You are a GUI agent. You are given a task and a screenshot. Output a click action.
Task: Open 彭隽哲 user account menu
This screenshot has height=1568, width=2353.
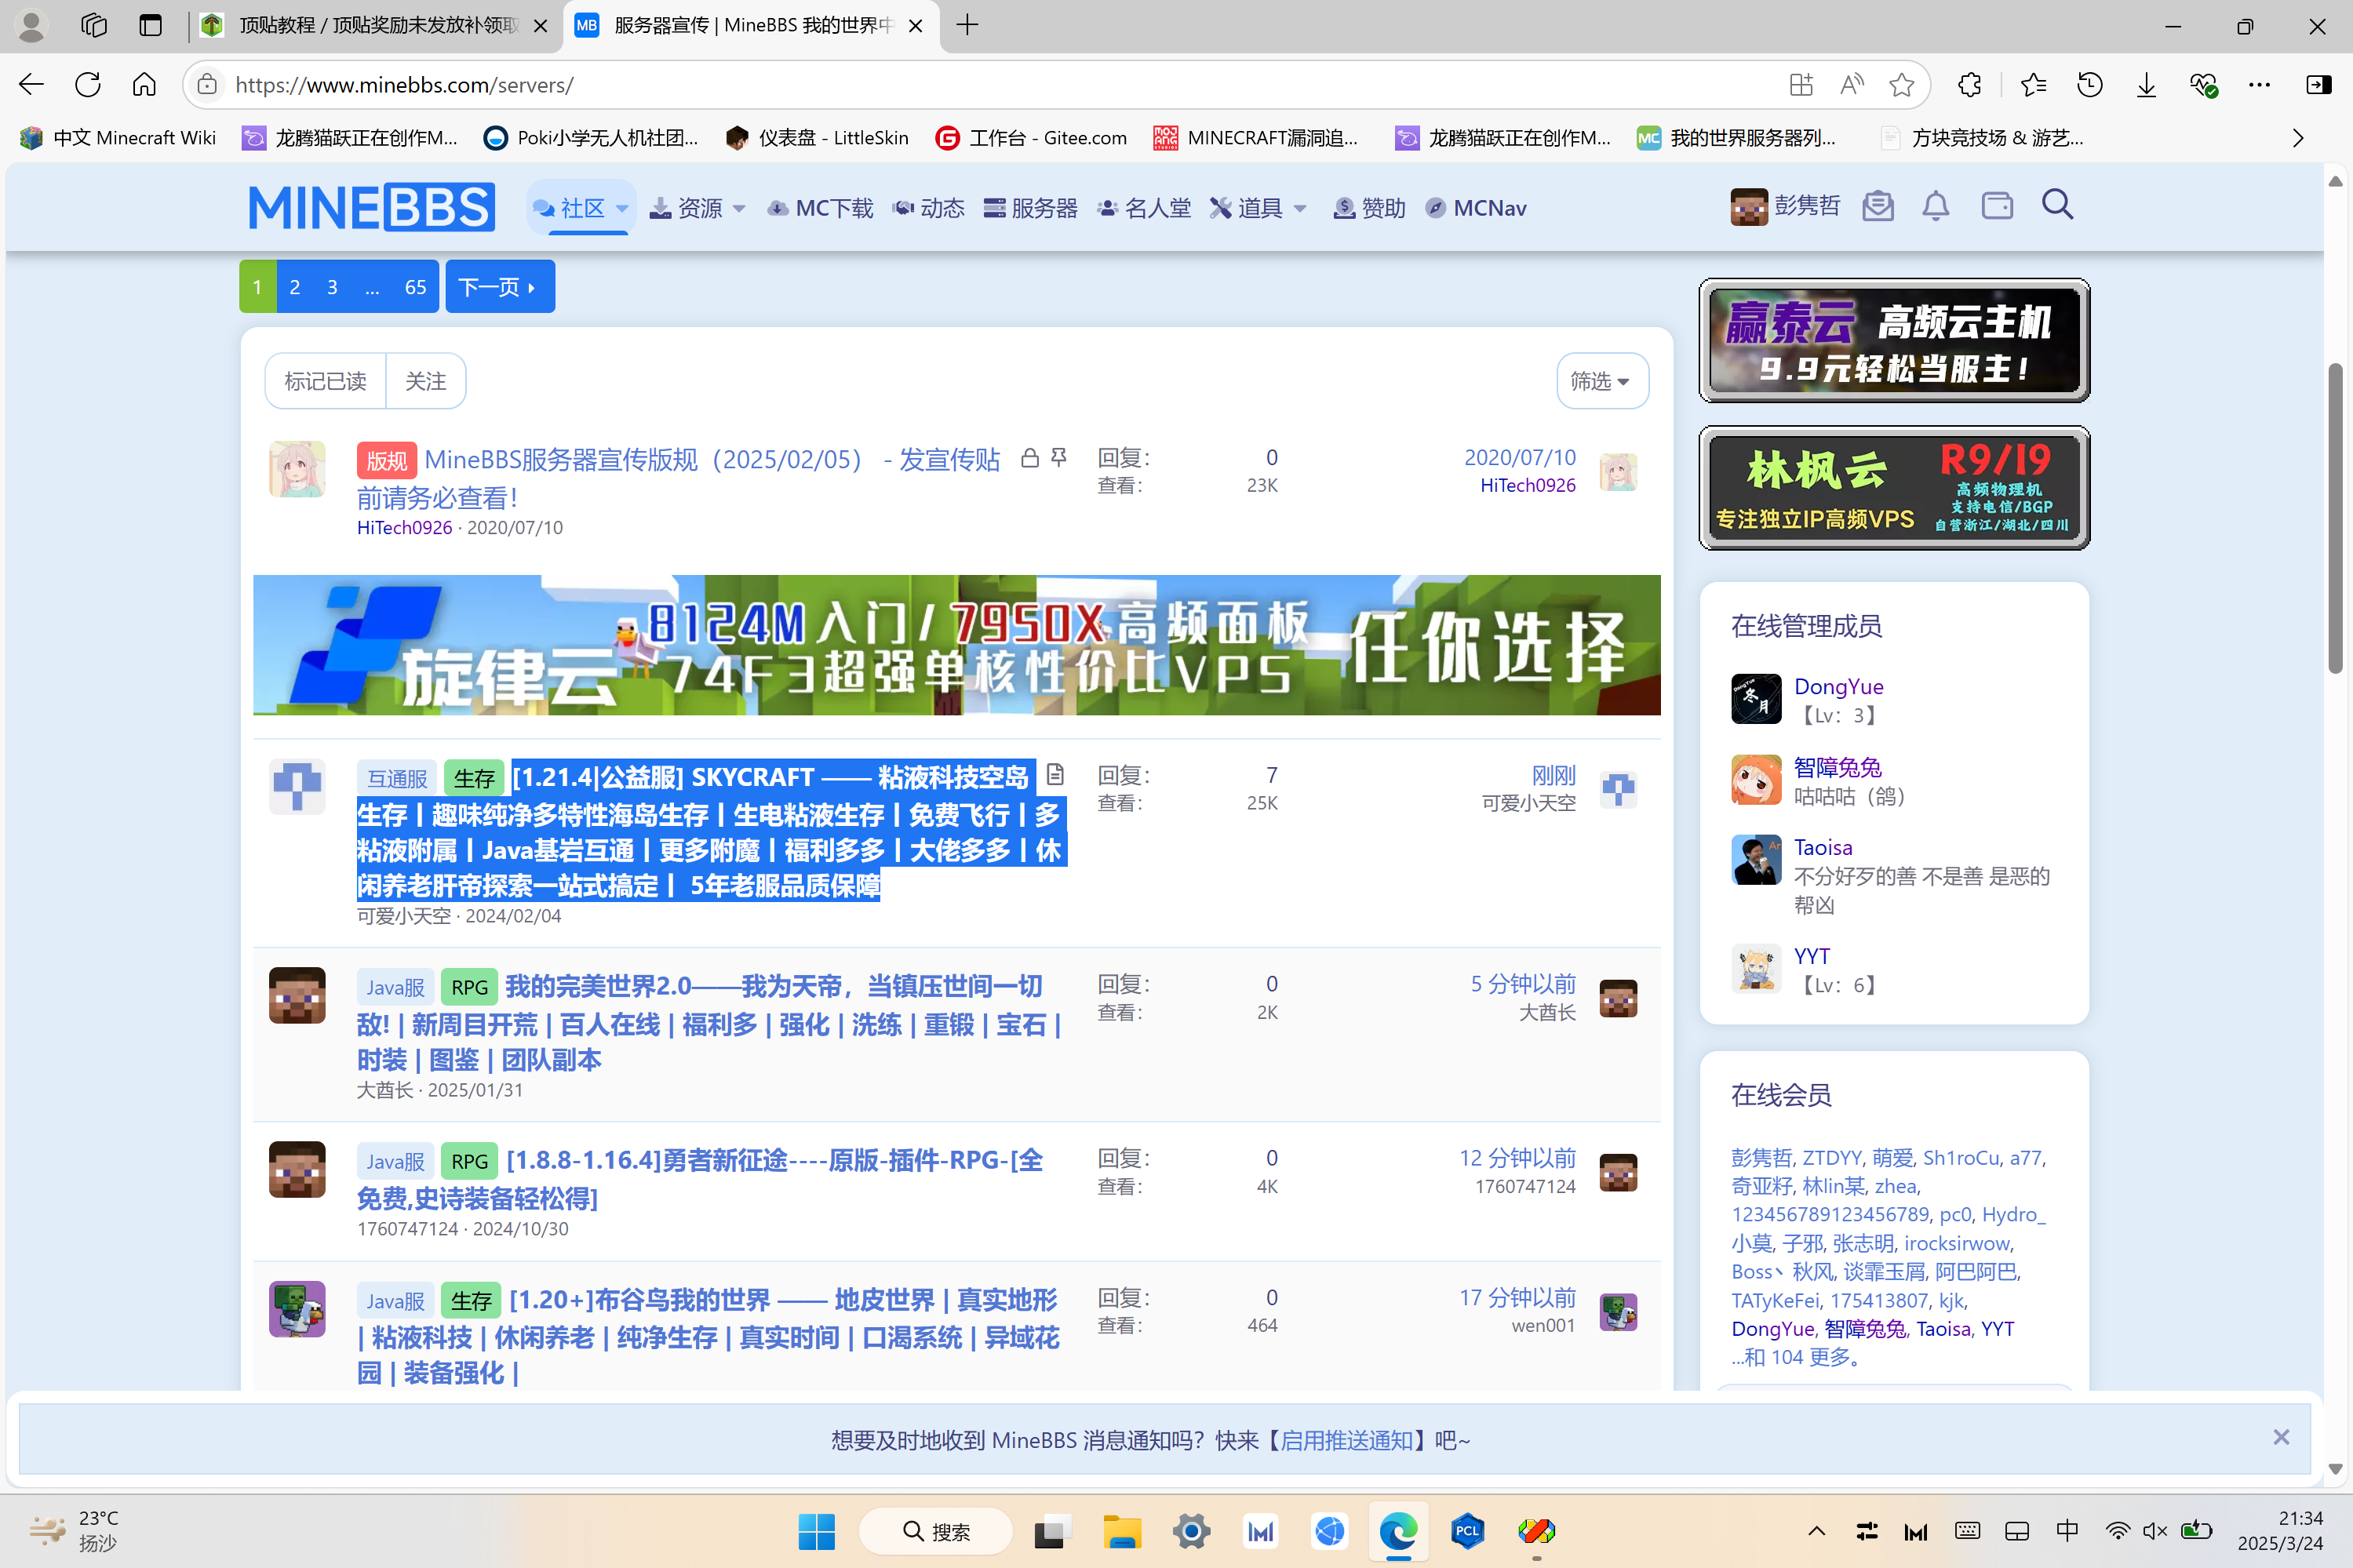[1785, 206]
